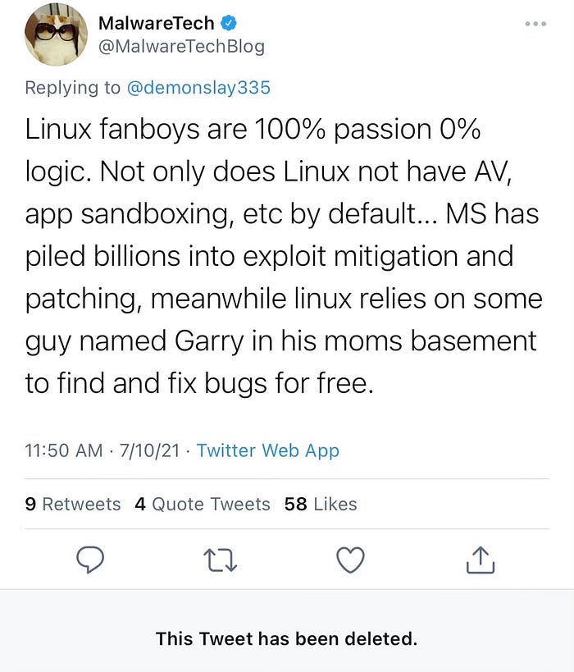Open the @demonslay335 mention link
The width and height of the screenshot is (574, 672).
pos(198,88)
